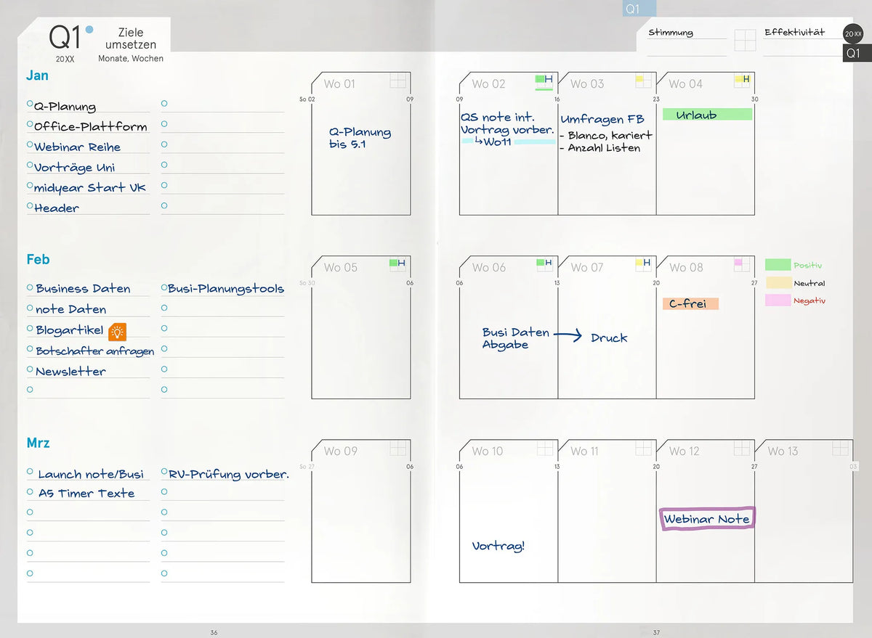
Task: Select the dark round 20XX year badge
Action: click(853, 33)
